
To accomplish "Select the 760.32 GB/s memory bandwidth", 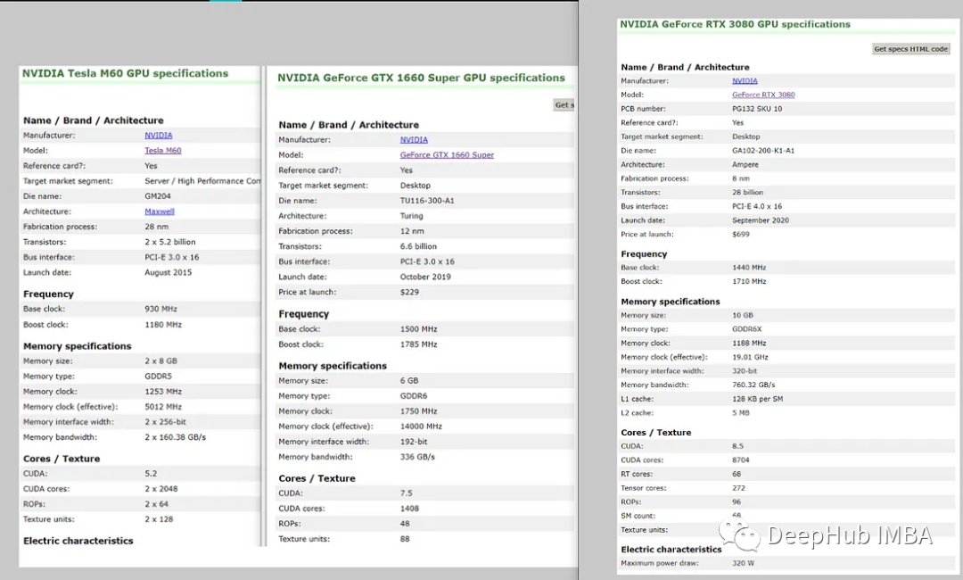I will (753, 385).
